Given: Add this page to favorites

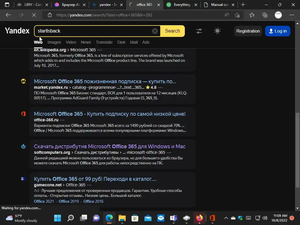Looking at the screenshot, I should click(x=237, y=15).
